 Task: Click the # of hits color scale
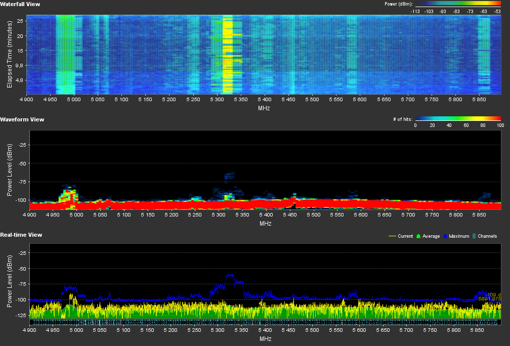coord(458,119)
